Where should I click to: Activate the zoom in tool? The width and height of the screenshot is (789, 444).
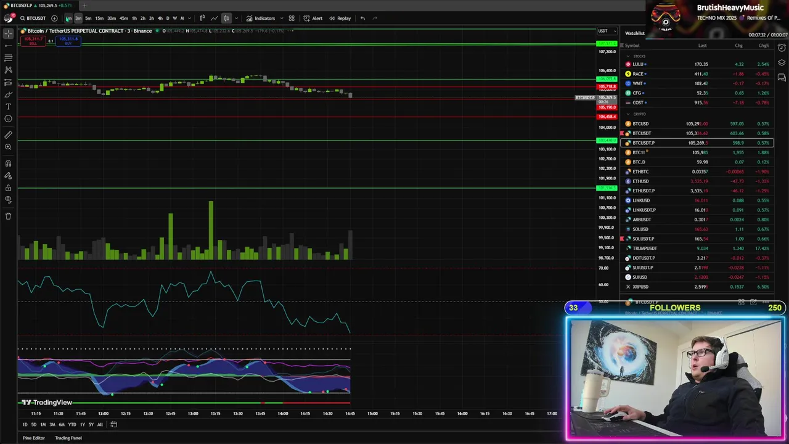click(8, 147)
